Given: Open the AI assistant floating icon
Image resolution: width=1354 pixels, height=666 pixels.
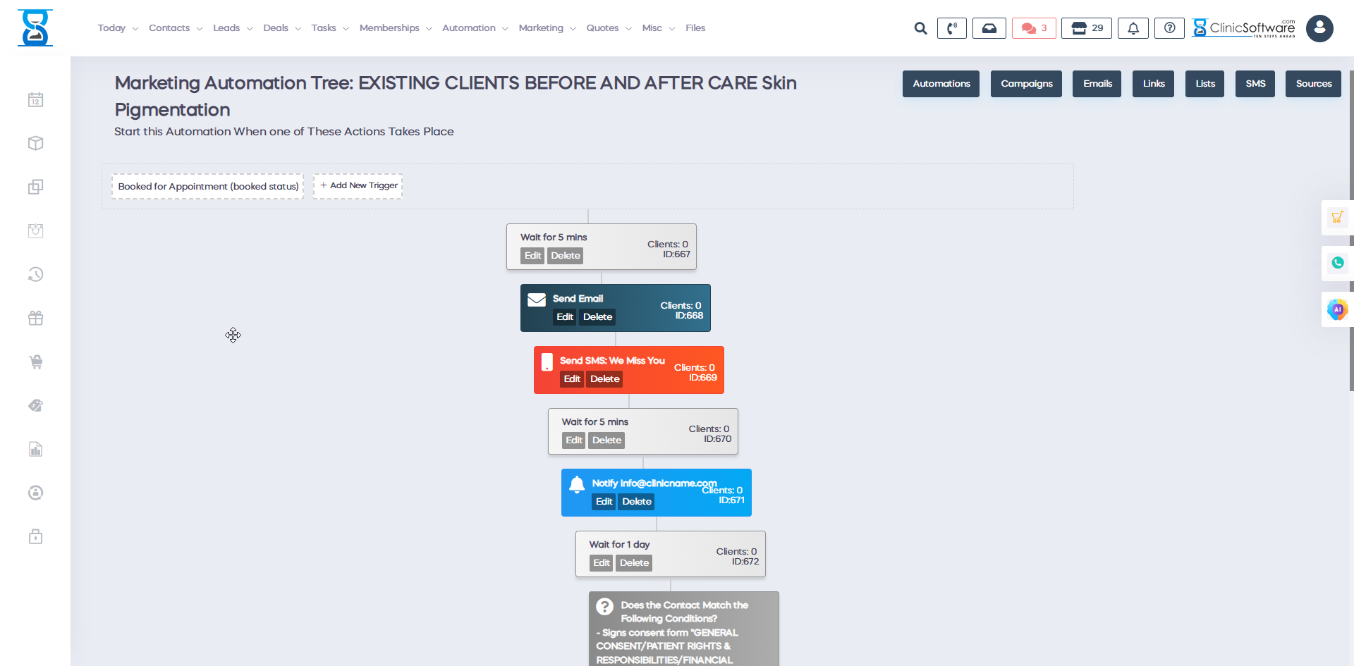Looking at the screenshot, I should 1337,309.
